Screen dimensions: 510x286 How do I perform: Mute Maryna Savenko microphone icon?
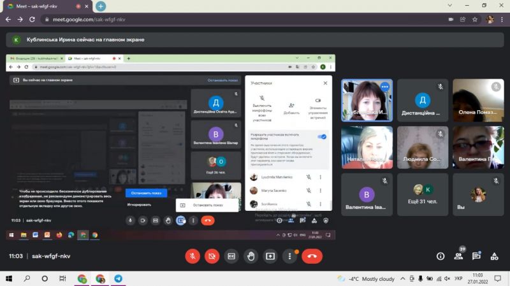coord(309,191)
